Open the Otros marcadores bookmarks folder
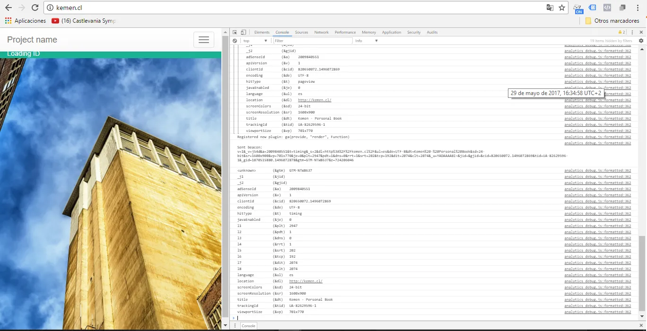This screenshot has width=647, height=331. pos(612,21)
